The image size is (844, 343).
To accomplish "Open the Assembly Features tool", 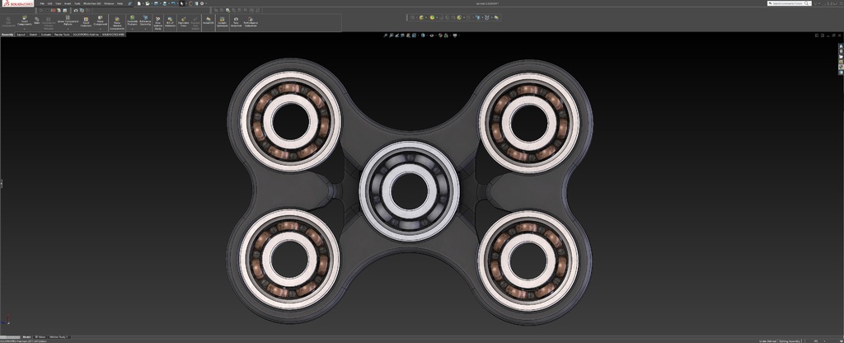I will pyautogui.click(x=133, y=21).
